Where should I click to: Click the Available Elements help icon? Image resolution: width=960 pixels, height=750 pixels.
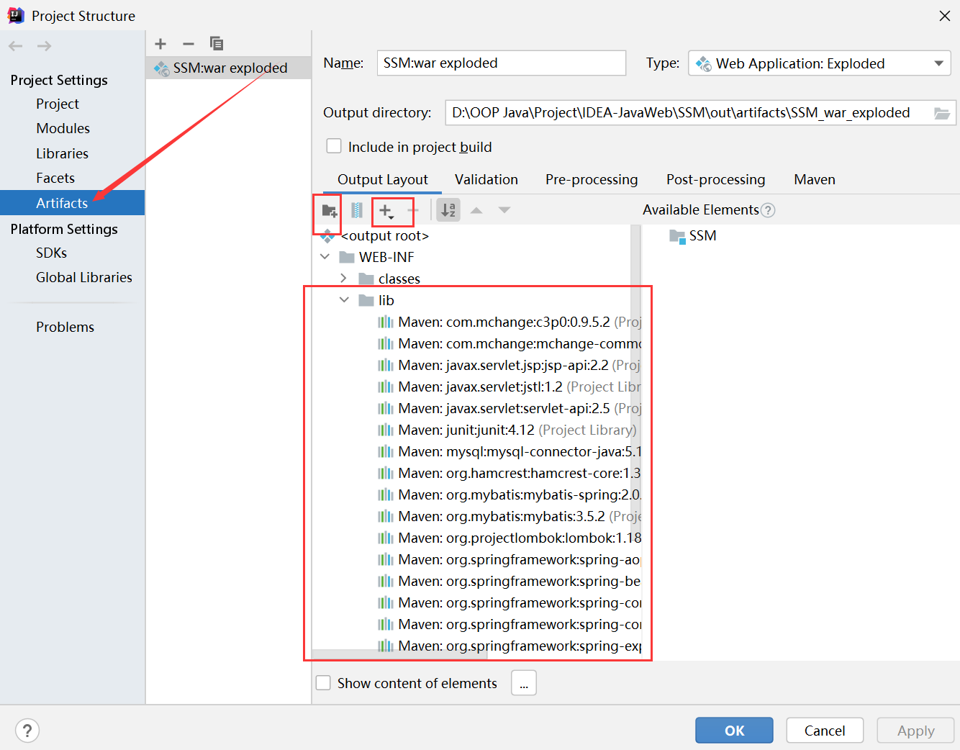coord(768,210)
